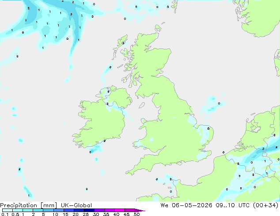
Task: Click the legend value "50"
Action: point(136,214)
